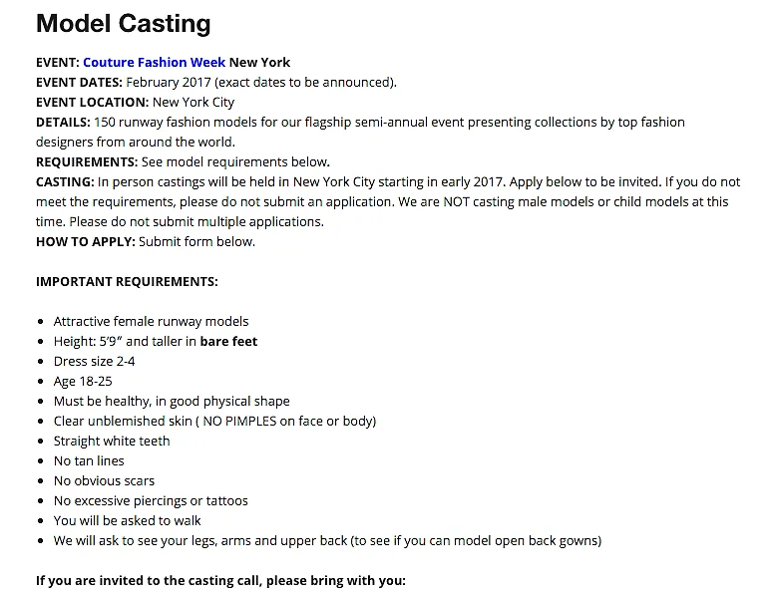Select the 'Straight white teeth' bullet
This screenshot has width=772, height=597.
(112, 441)
